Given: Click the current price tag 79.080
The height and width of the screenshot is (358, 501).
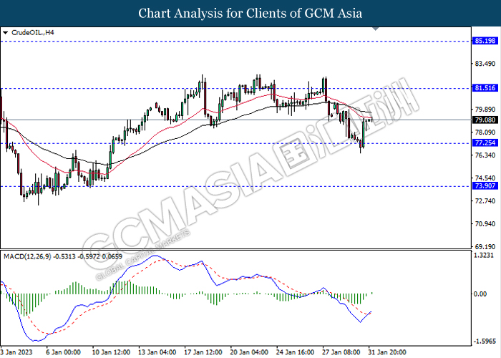Looking at the screenshot, I should tap(485, 120).
